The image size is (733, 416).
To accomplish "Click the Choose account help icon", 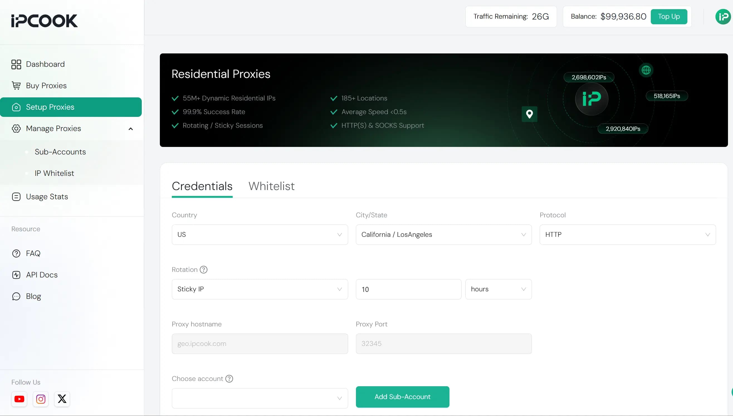I will point(229,378).
